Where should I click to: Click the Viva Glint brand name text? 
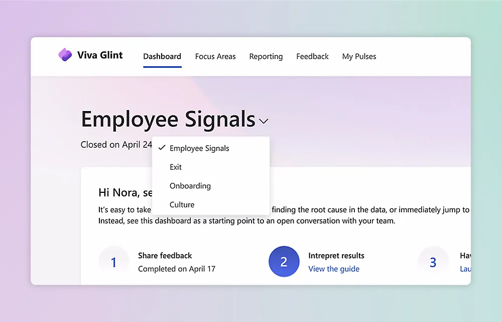100,55
